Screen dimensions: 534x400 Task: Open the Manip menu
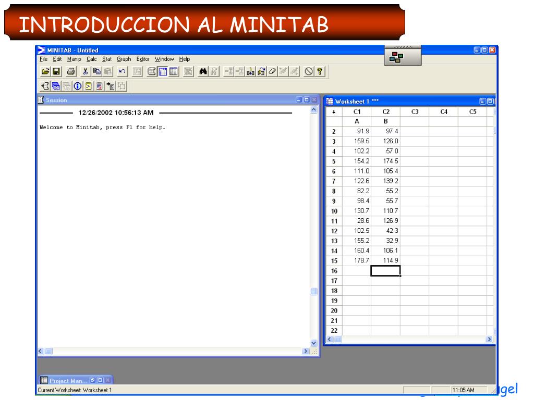click(x=74, y=59)
